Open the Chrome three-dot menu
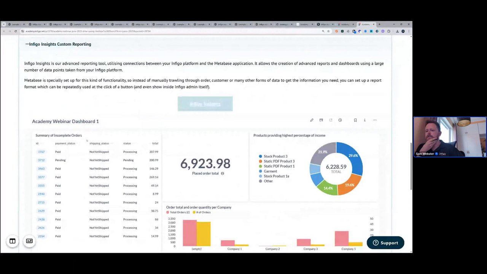Viewport: 487px width, 274px height. pyautogui.click(x=409, y=31)
